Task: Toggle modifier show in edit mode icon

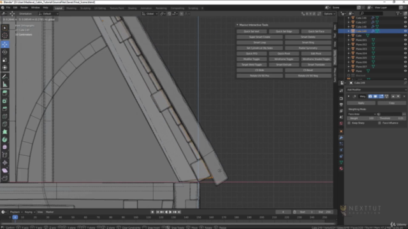Action: (381, 96)
